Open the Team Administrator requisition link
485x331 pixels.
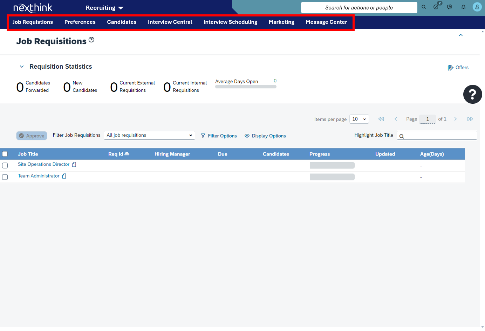pyautogui.click(x=39, y=175)
